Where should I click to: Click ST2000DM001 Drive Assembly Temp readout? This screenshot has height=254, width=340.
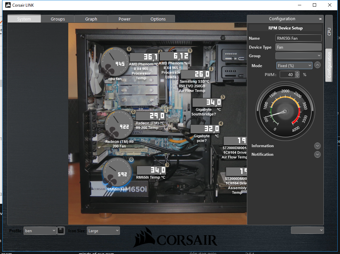pyautogui.click(x=236, y=172)
